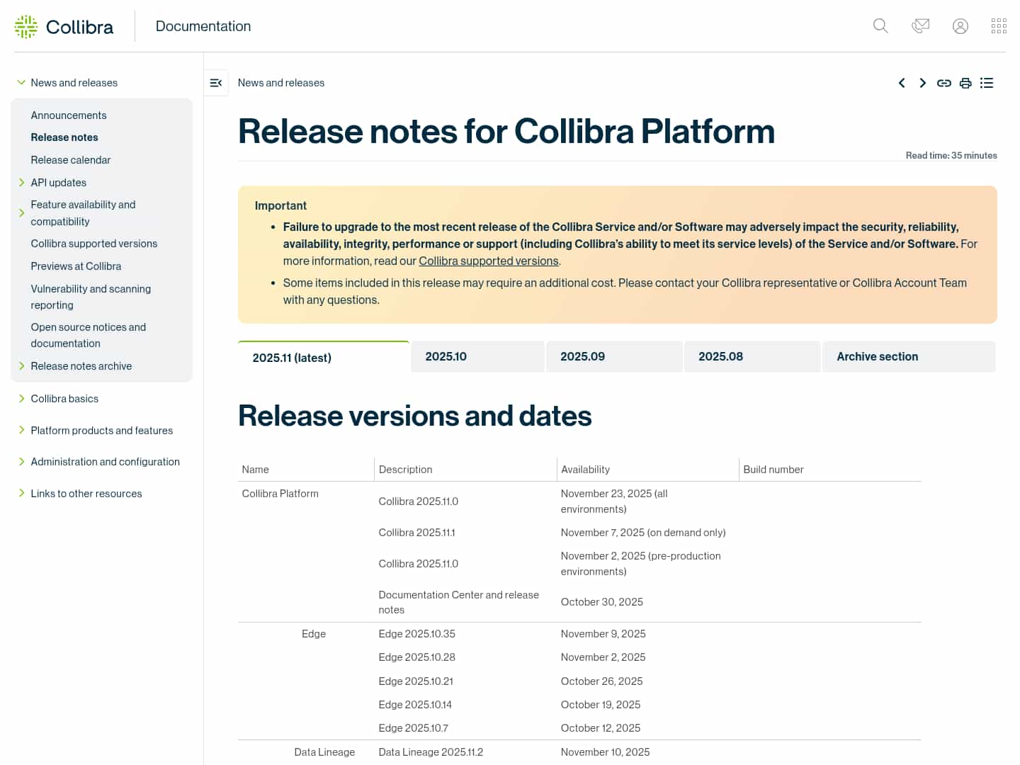Expand Platform products and features chevron
The height and width of the screenshot is (765, 1020).
[x=21, y=430]
